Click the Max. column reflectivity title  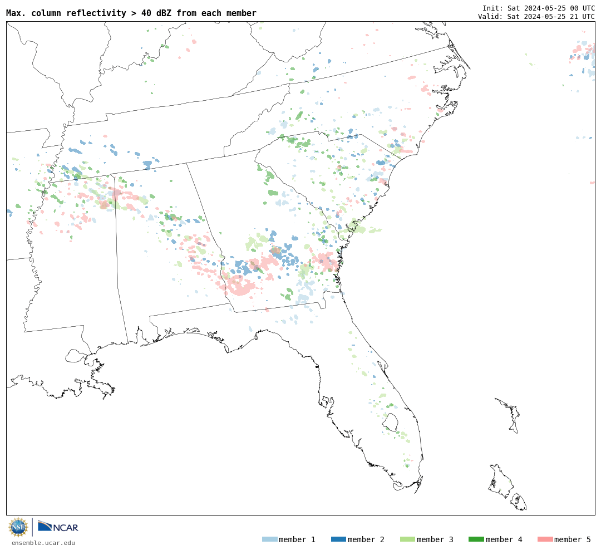click(131, 13)
